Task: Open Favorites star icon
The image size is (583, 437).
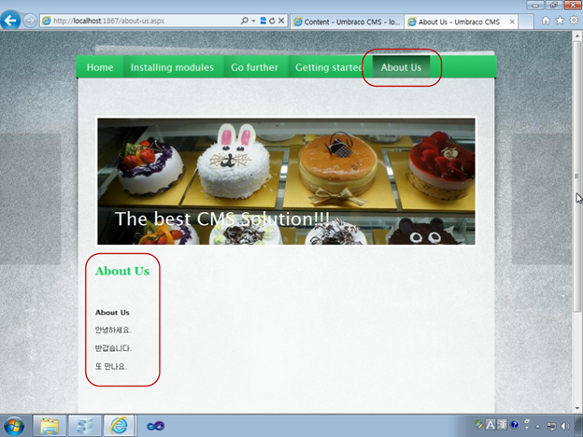Action: [560, 21]
